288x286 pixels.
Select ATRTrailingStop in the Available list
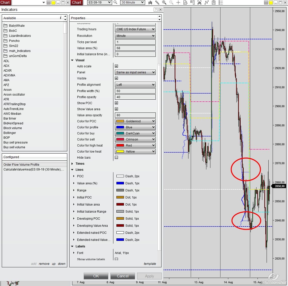[x=15, y=104]
